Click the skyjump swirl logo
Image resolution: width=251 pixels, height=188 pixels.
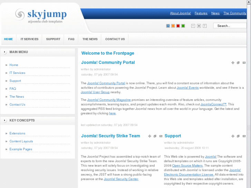[20, 14]
